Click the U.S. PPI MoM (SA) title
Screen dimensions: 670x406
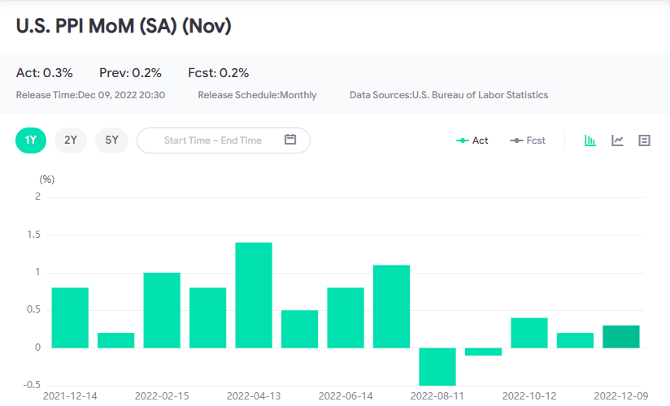pyautogui.click(x=124, y=26)
